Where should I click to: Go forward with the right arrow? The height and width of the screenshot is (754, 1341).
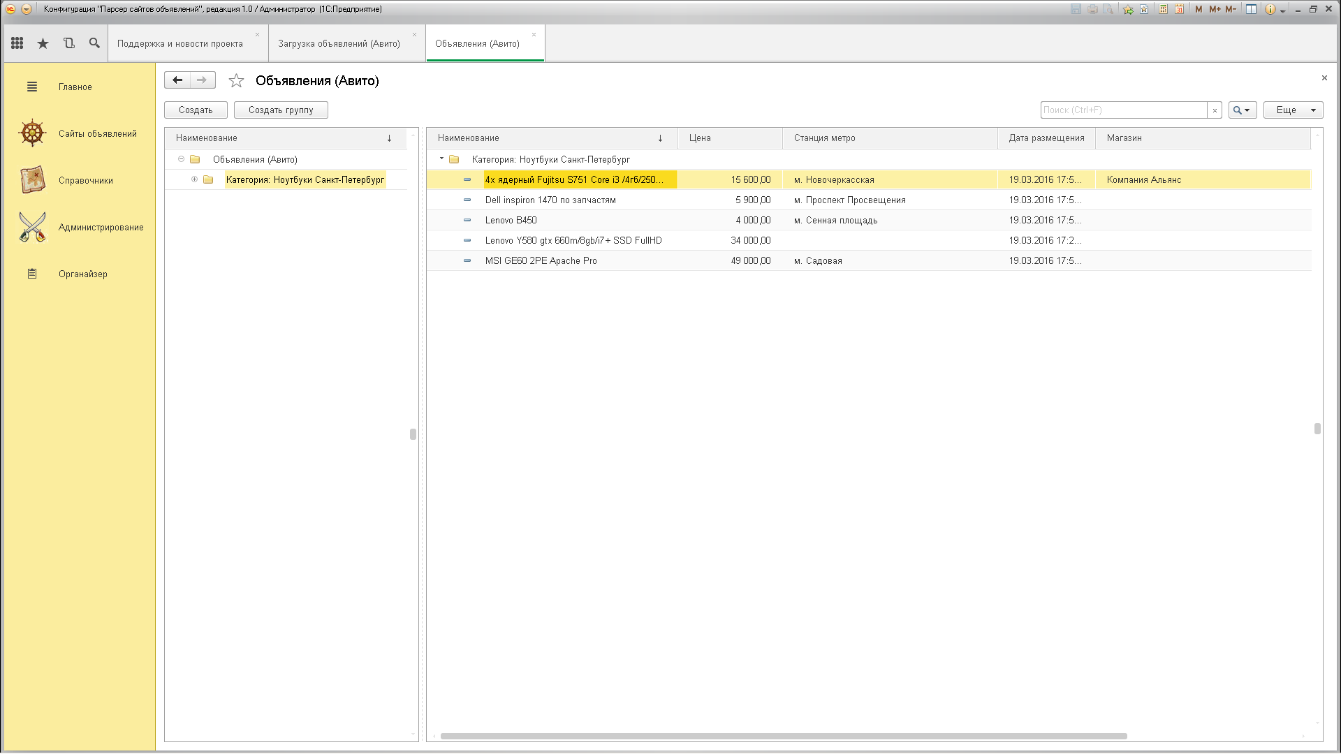tap(203, 80)
